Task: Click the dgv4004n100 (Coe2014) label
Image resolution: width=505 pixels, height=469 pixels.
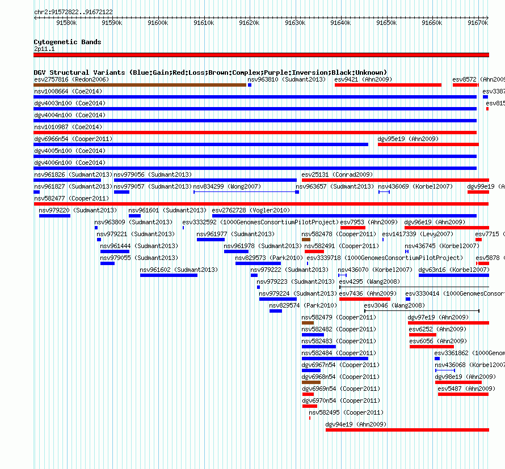Action: pos(70,115)
